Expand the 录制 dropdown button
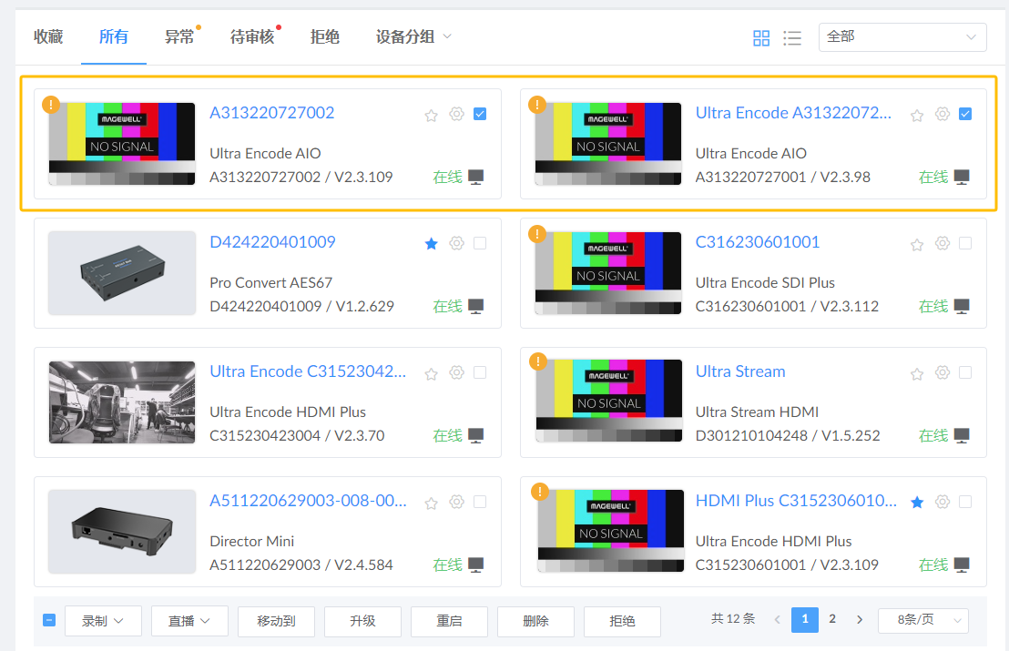This screenshot has height=651, width=1009. 103,621
